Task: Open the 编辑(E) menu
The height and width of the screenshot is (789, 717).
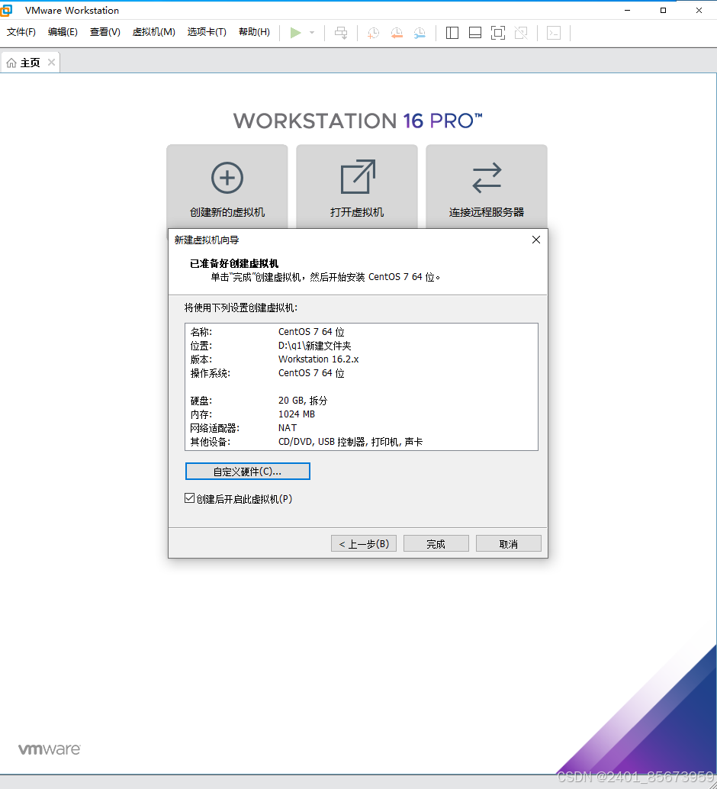Action: point(63,32)
